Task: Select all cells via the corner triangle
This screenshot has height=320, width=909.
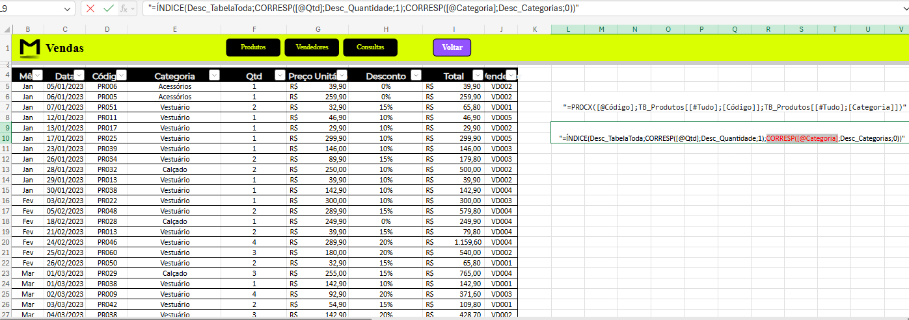Action: click(x=6, y=29)
